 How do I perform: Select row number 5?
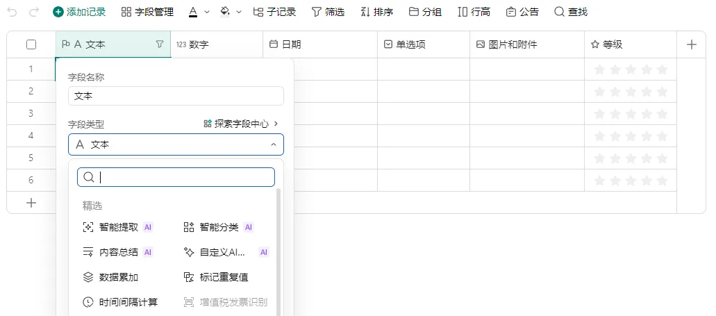click(31, 158)
